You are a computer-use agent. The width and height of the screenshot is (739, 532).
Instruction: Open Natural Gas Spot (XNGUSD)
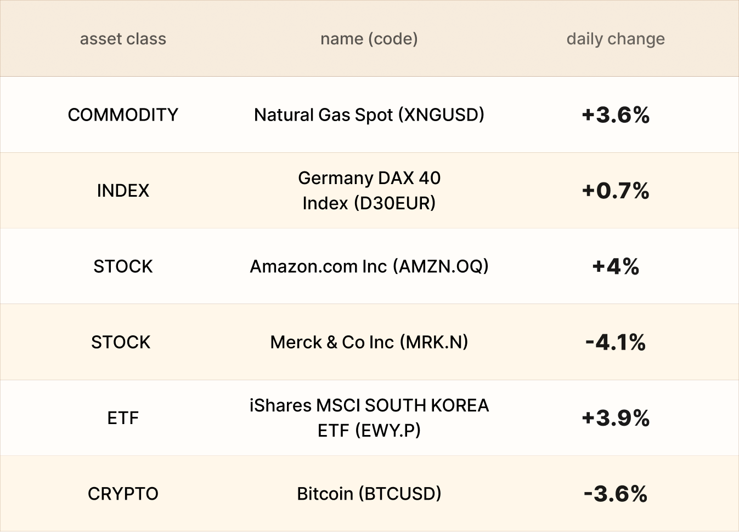[x=369, y=115]
